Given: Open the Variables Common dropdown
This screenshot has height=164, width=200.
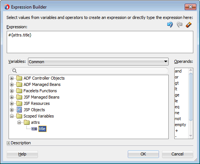Looking at the screenshot, I should tap(98, 62).
